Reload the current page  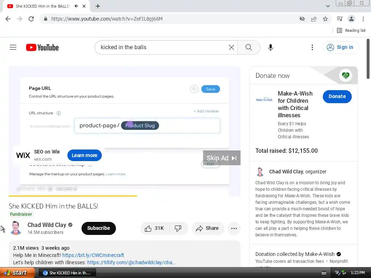point(31,19)
